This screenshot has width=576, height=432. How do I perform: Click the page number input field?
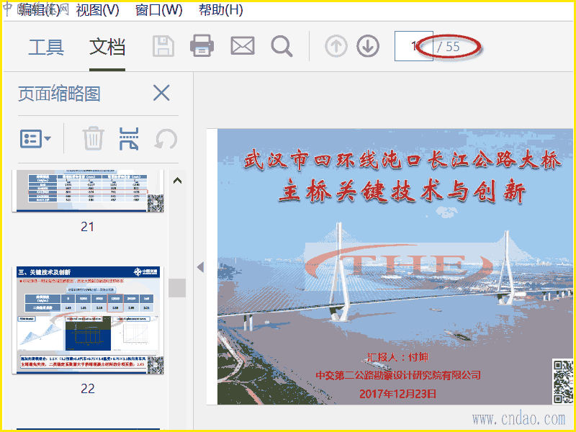(413, 46)
